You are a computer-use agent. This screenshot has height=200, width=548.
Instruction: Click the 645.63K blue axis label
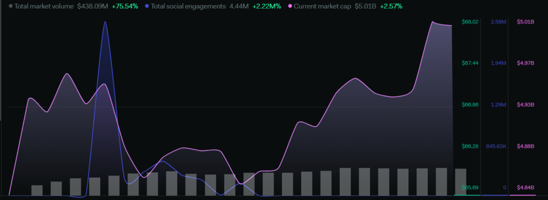click(x=496, y=146)
